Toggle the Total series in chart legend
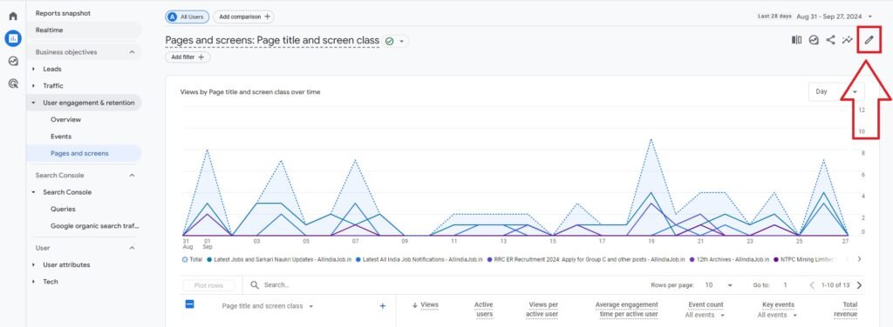This screenshot has height=327, width=893. [193, 259]
